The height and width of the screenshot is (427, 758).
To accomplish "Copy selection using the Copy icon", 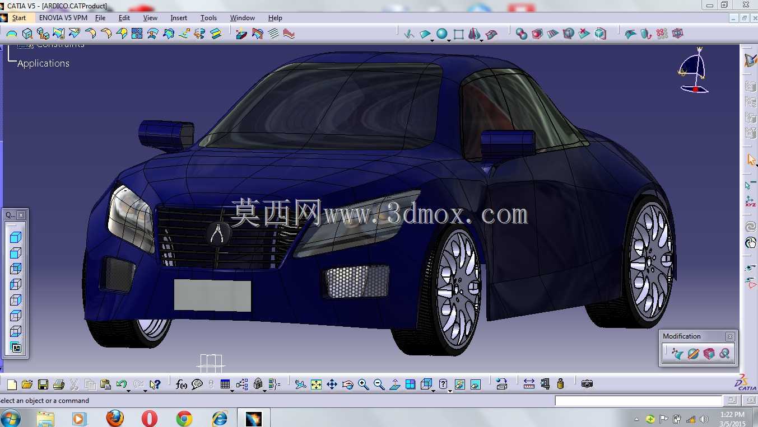I will click(x=90, y=384).
